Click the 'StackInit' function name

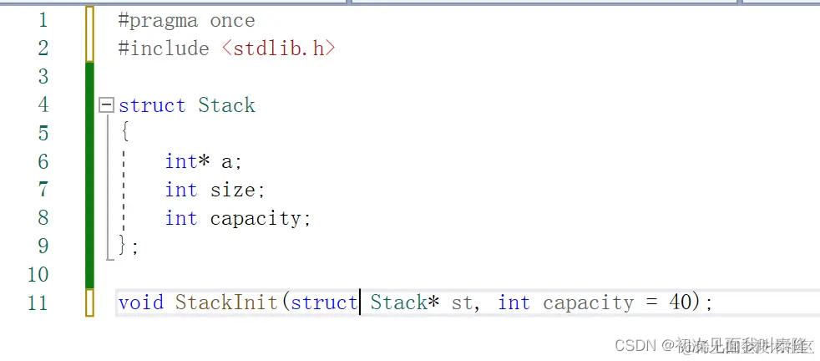226,303
